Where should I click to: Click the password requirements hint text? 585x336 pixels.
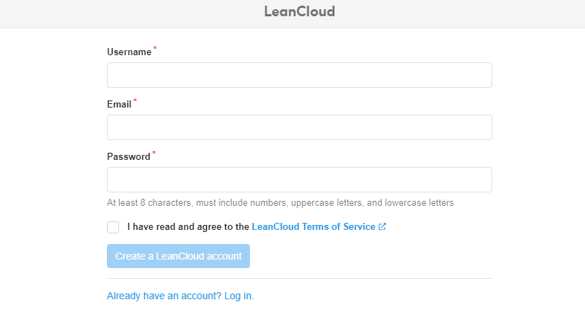tap(280, 202)
